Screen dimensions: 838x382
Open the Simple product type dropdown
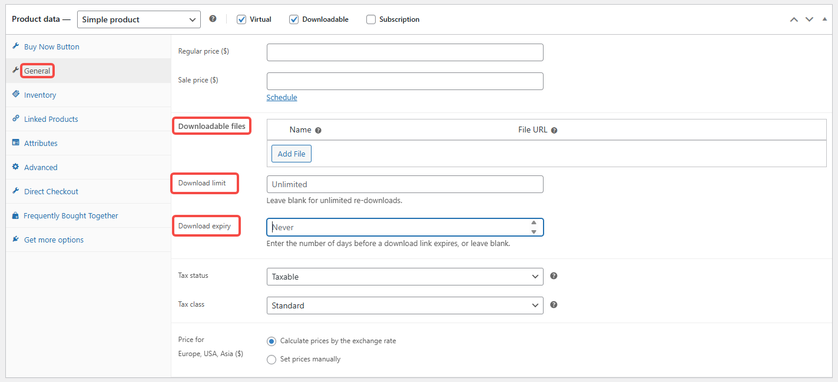coord(138,19)
